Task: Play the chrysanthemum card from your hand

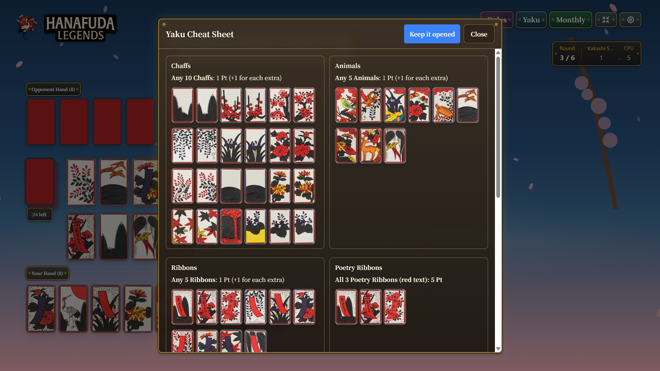Action: pos(138,308)
